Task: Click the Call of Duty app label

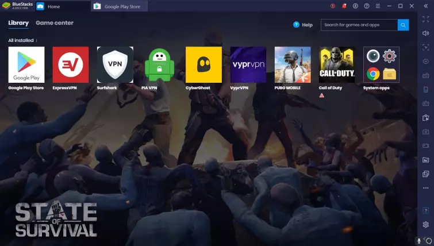Action: [x=331, y=88]
